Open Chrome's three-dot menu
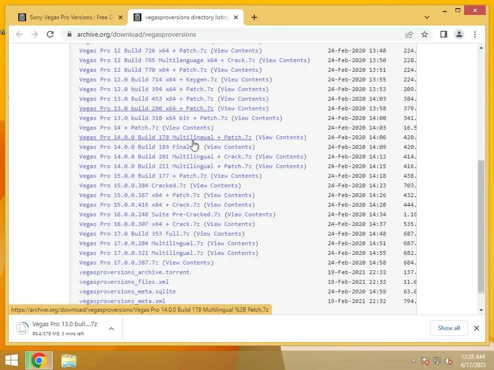Screen dimensions: 494x370 coord(475,34)
